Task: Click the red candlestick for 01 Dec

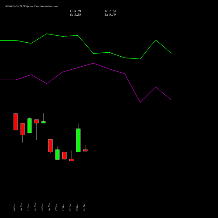Action: pos(65,156)
